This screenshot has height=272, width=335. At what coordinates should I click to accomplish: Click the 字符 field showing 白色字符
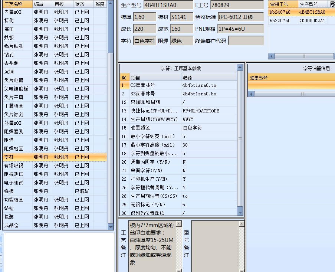tap(145, 40)
